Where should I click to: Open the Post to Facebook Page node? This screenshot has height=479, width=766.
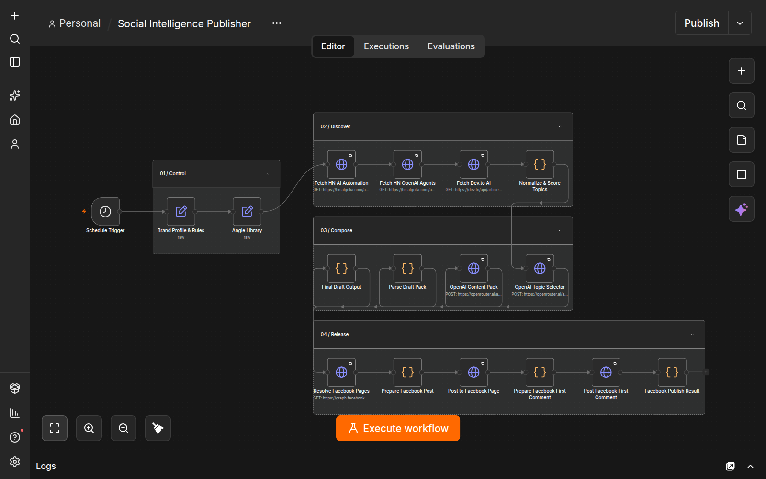[474, 372]
